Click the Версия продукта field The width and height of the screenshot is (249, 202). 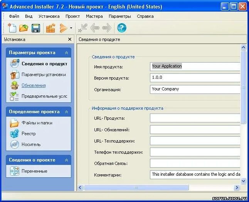(x=195, y=78)
